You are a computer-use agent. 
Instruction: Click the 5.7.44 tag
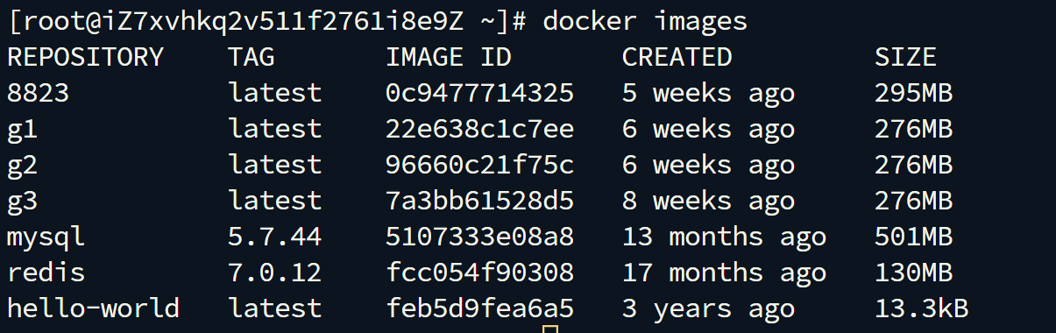275,237
